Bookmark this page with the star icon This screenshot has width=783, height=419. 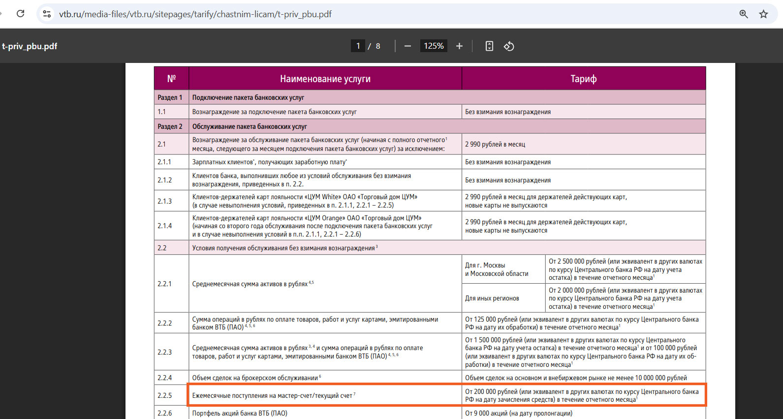click(x=763, y=14)
